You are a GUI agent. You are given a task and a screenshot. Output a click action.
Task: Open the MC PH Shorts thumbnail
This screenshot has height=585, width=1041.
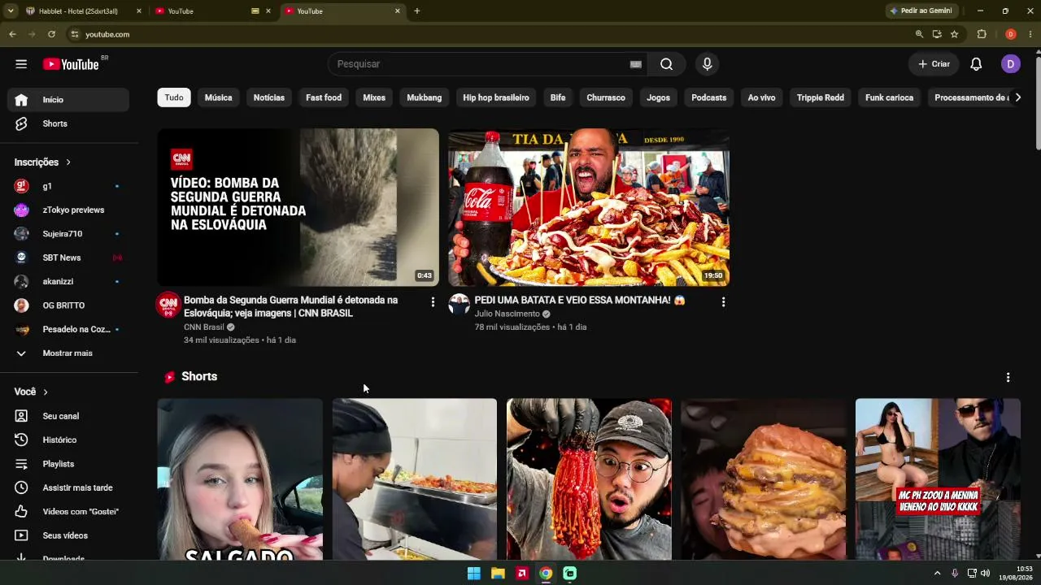(938, 479)
